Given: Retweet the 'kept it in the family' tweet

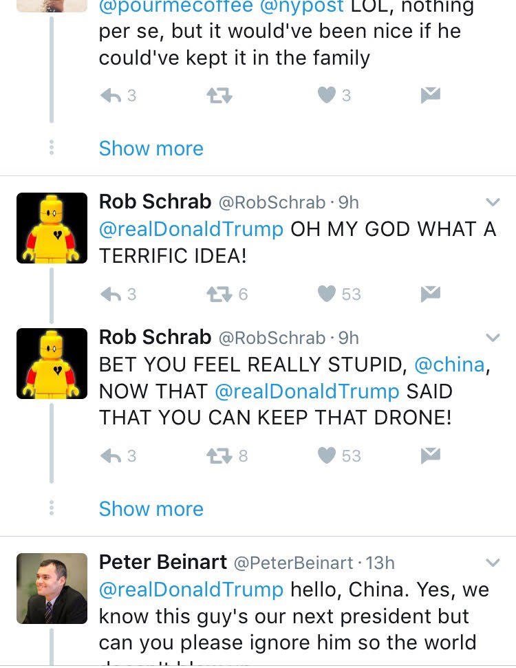Looking at the screenshot, I should click(219, 96).
